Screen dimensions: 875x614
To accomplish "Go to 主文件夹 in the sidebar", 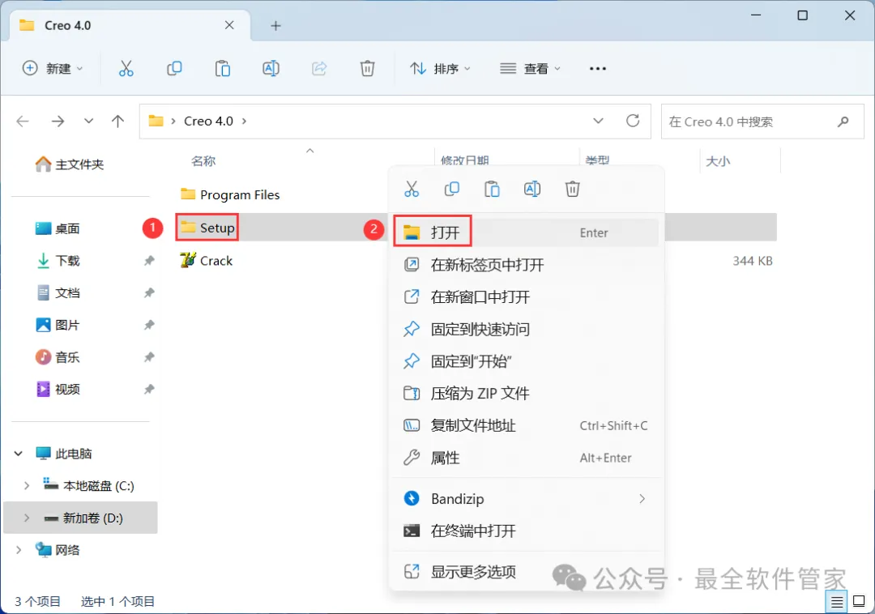I will click(69, 164).
